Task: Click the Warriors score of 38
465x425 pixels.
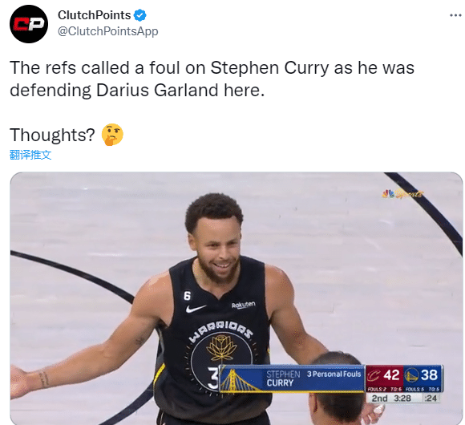Action: (429, 374)
